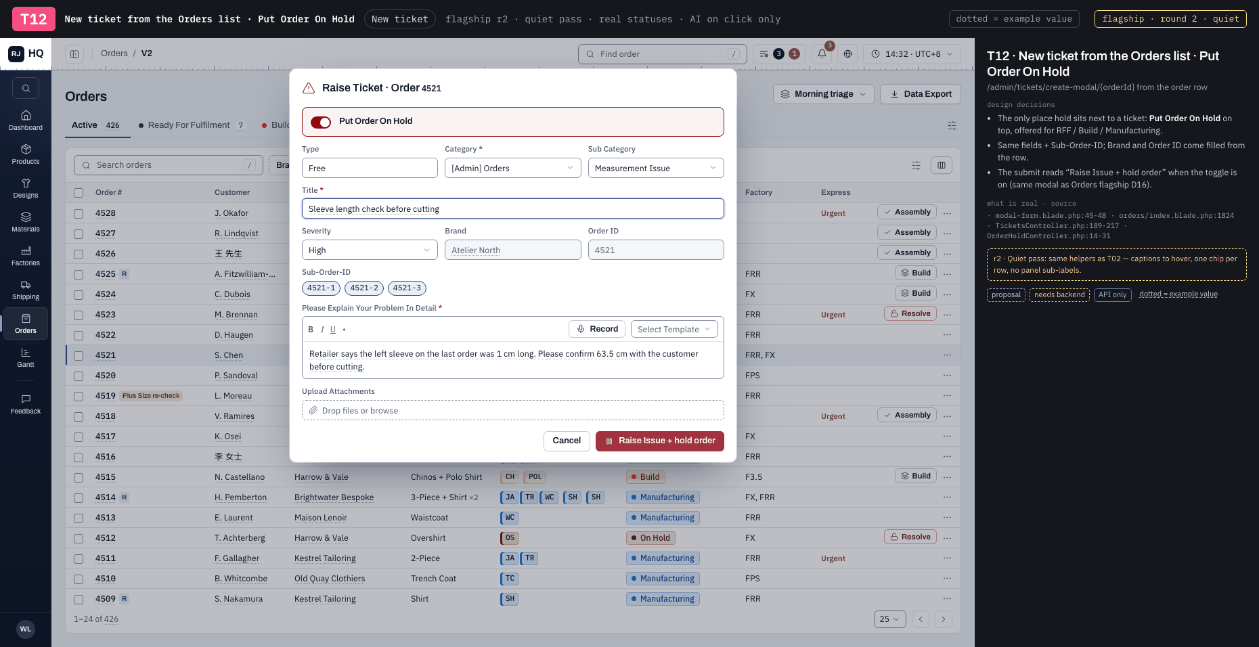Cancel the Raise Ticket dialog
Image resolution: width=1259 pixels, height=647 pixels.
pyautogui.click(x=567, y=441)
